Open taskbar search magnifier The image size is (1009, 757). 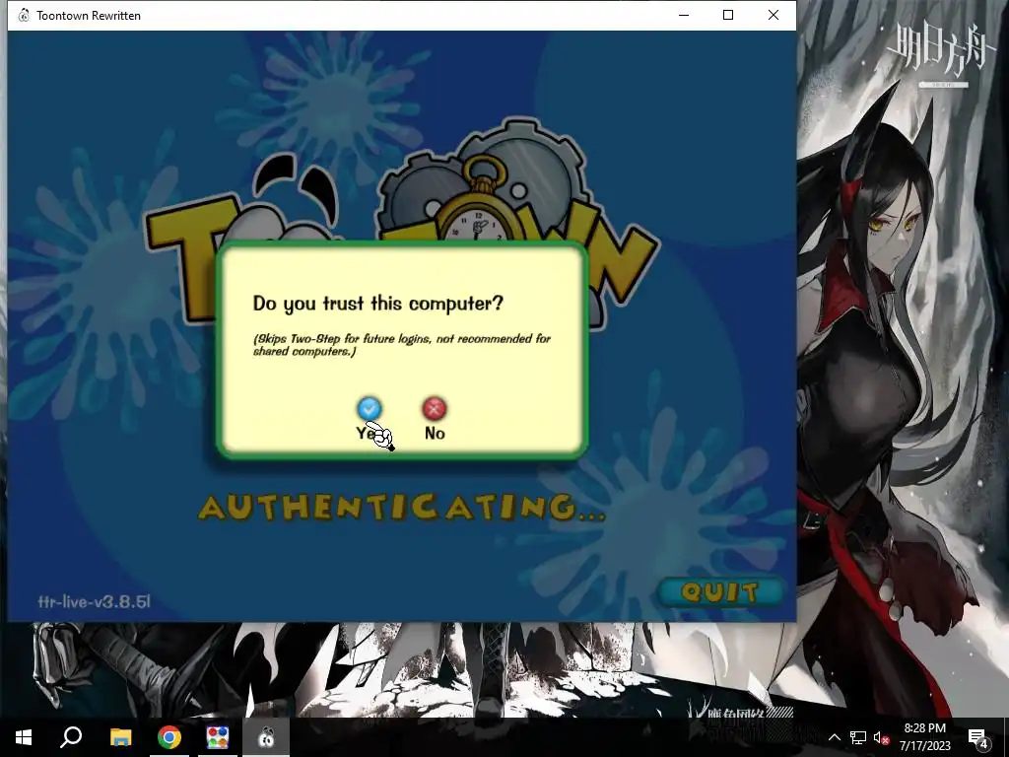tap(71, 737)
